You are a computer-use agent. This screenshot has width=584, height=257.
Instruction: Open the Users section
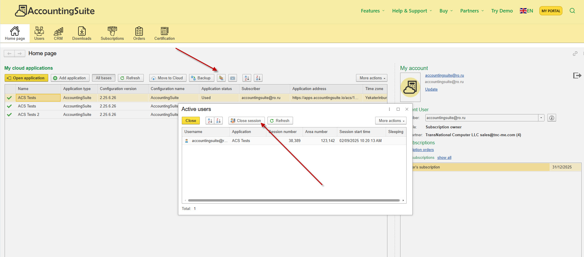(x=39, y=33)
